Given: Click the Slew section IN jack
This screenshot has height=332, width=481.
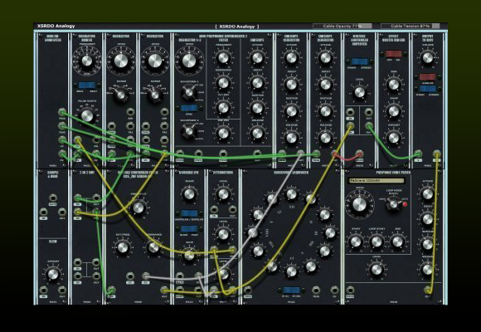Looking at the screenshot, I should (43, 290).
